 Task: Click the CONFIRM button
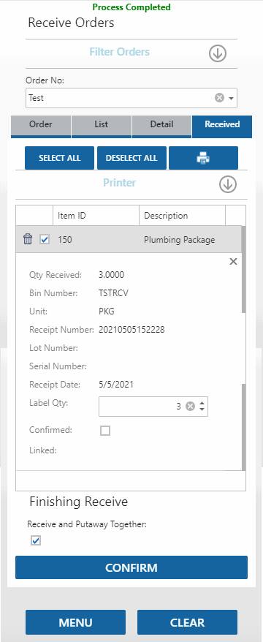coord(131,567)
